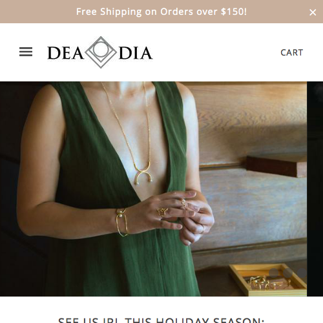Screen dimensions: 323x323
Task: Dismiss the free shipping banner
Action: 313,12
